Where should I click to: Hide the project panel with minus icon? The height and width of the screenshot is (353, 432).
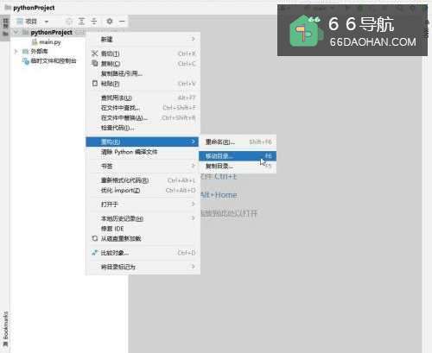coord(122,22)
